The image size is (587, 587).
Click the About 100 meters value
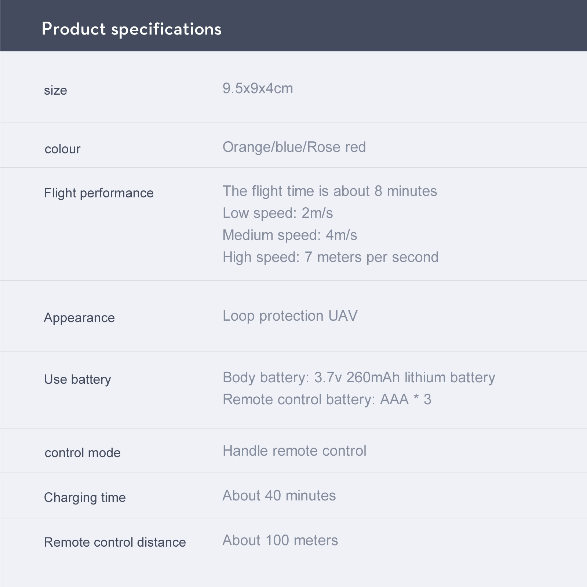click(x=280, y=540)
